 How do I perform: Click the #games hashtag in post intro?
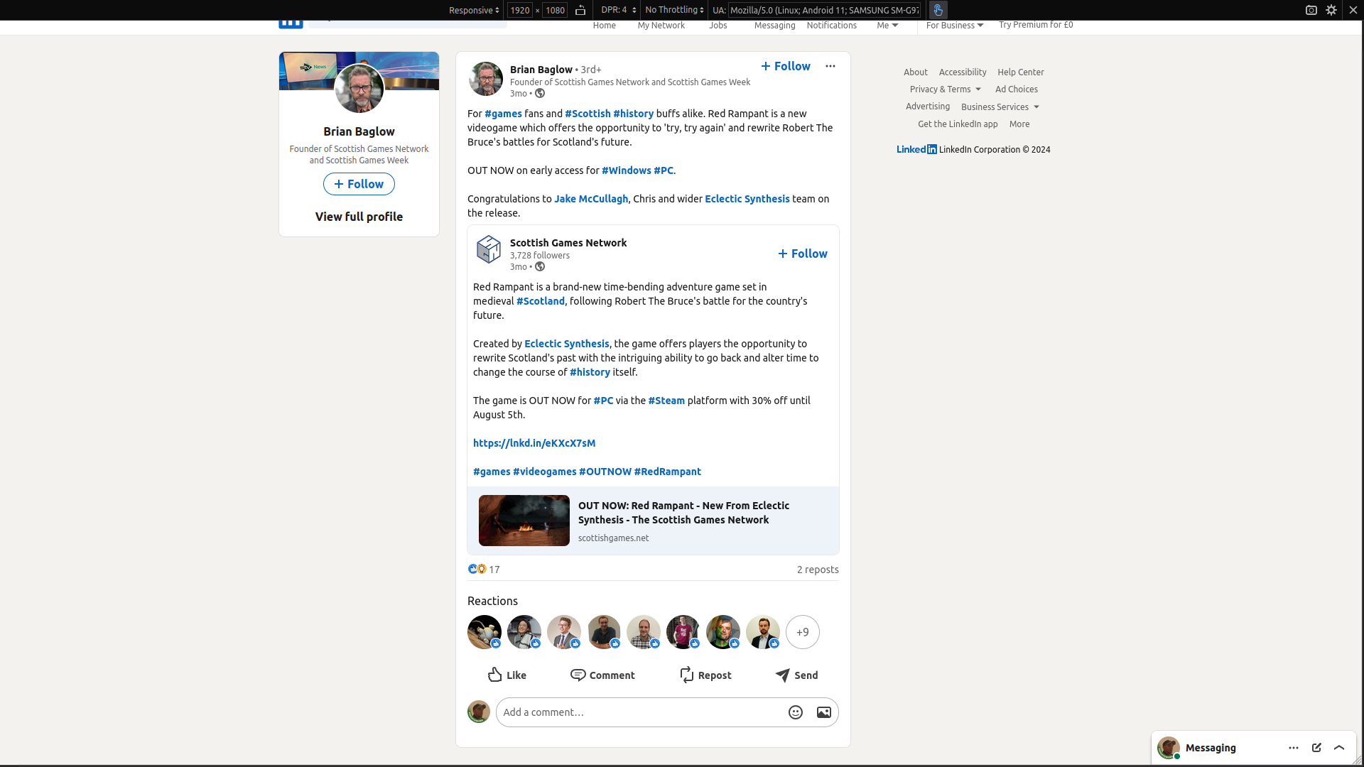(x=503, y=114)
